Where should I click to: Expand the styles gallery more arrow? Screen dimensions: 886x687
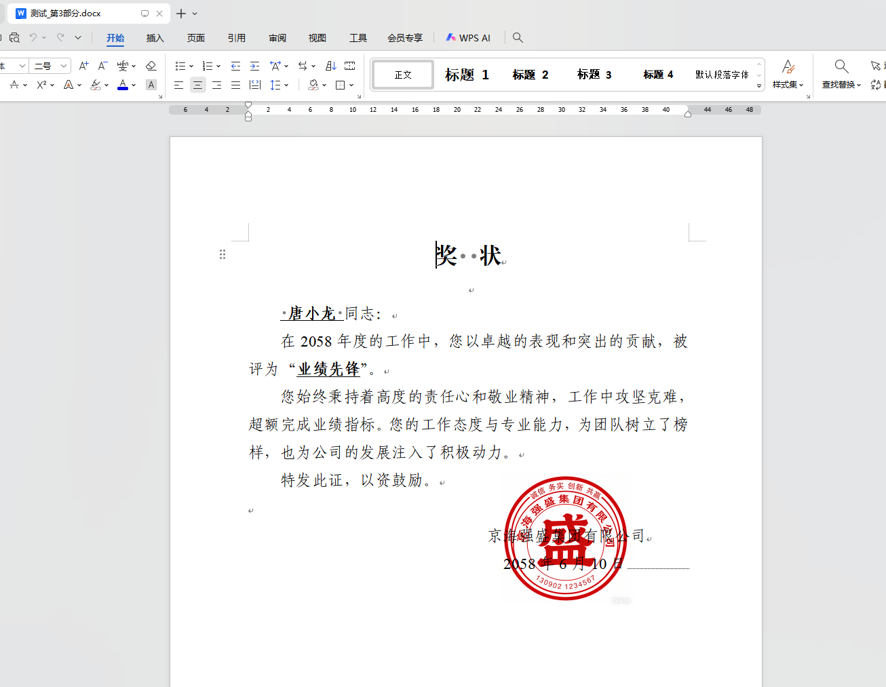pyautogui.click(x=759, y=85)
